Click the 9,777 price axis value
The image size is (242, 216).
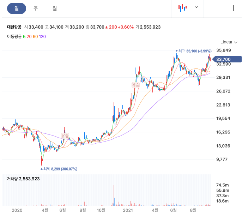[222, 159]
